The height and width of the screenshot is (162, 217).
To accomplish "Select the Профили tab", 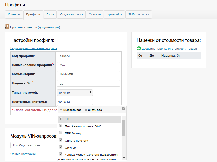I will click(x=33, y=14).
